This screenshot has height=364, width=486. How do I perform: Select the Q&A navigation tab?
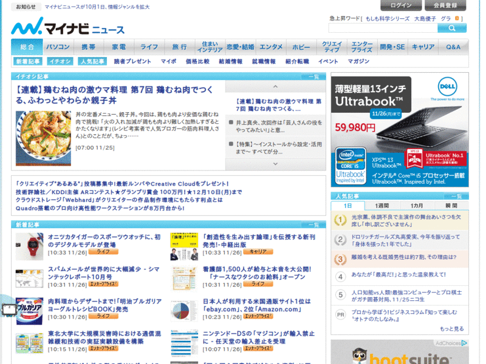click(453, 47)
